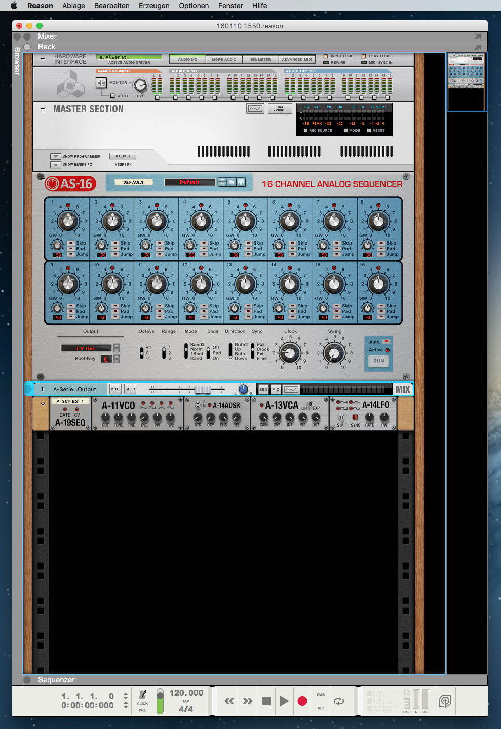The image size is (501, 729).
Task: Open the Erzeugen menu
Action: coord(154,6)
